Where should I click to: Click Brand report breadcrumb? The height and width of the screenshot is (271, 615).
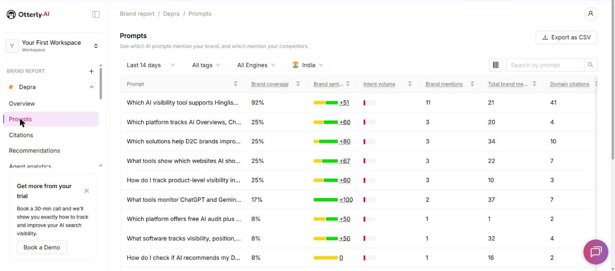137,14
